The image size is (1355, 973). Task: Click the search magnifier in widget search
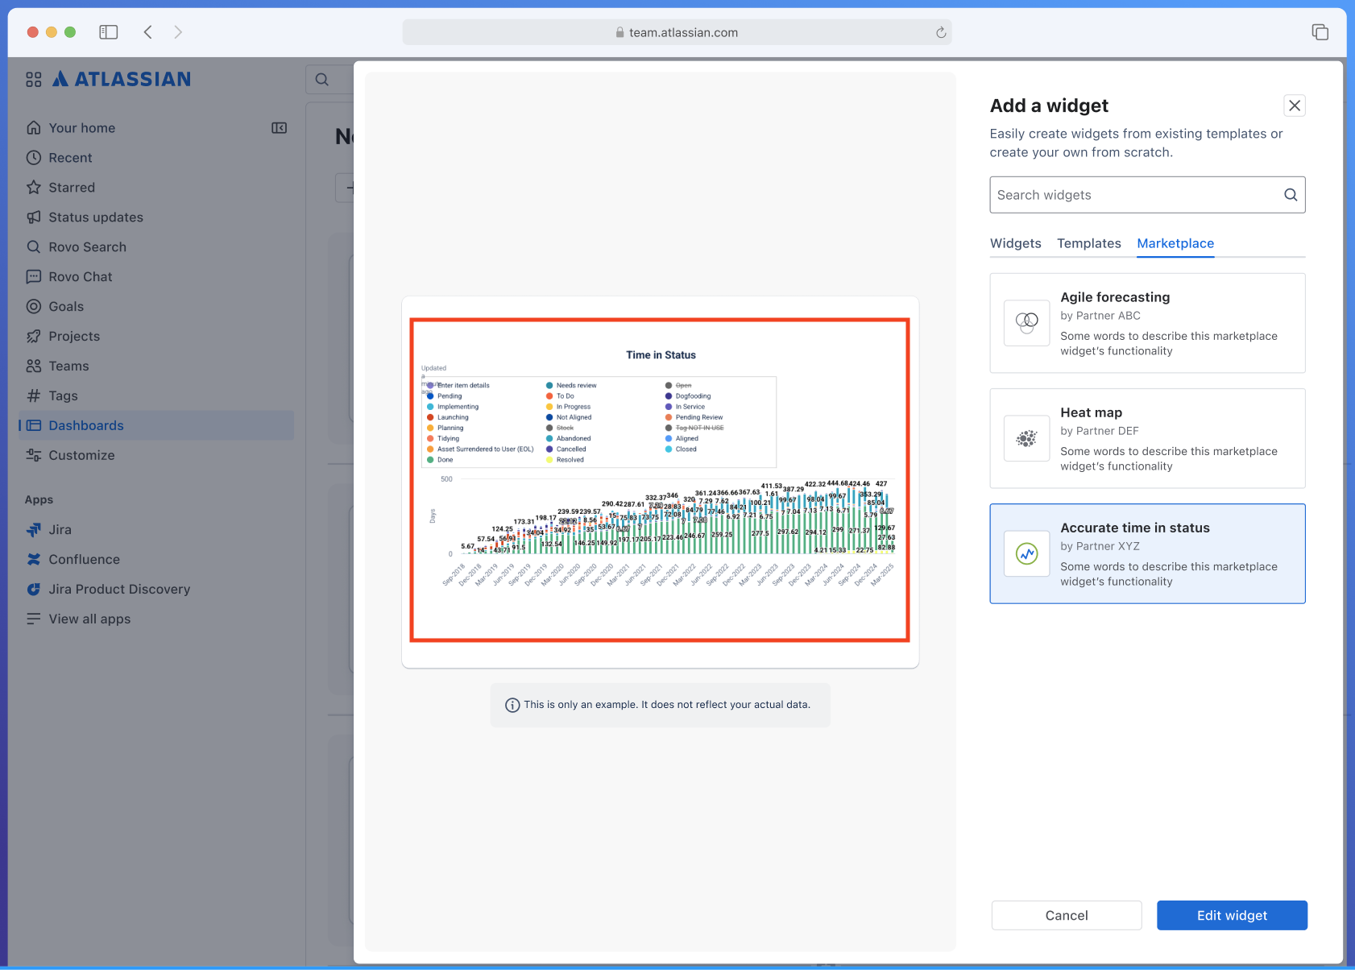coord(1290,195)
